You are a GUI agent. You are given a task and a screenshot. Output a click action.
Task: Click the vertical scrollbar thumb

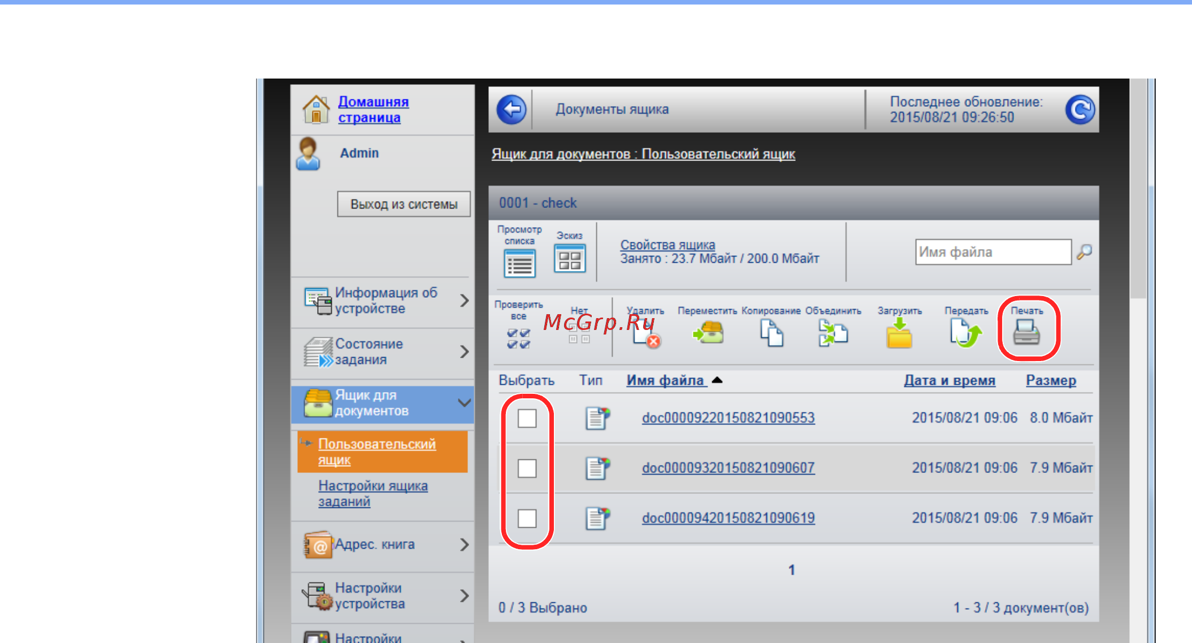[1138, 189]
